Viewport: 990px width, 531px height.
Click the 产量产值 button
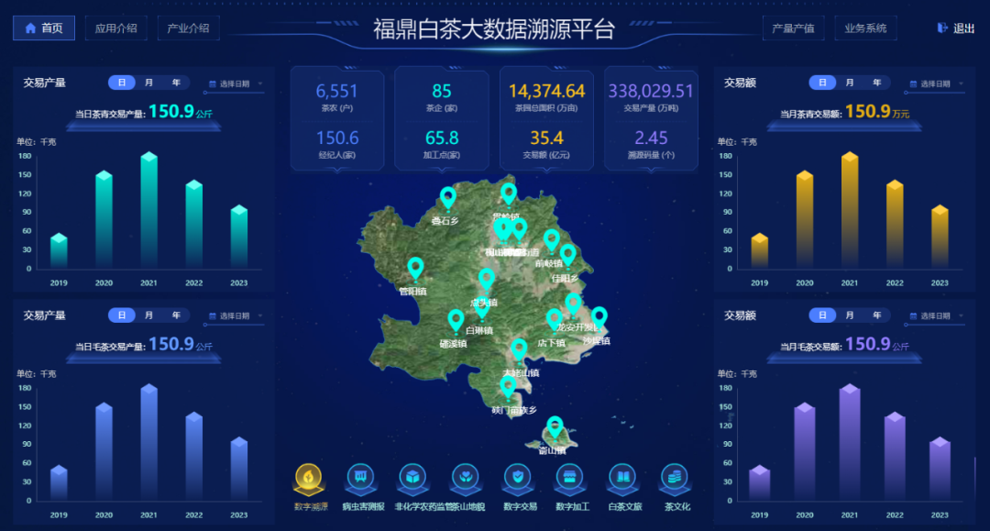coord(793,28)
